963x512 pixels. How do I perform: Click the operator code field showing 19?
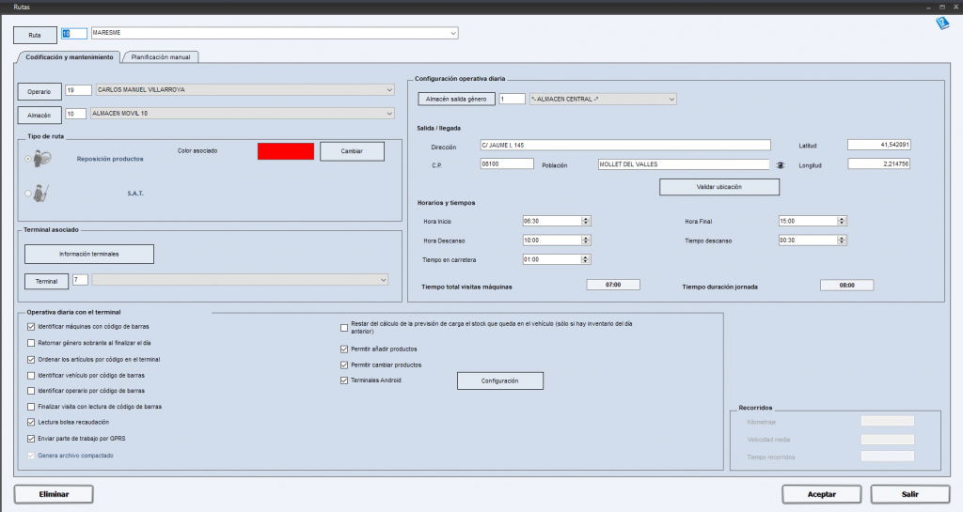click(x=79, y=90)
